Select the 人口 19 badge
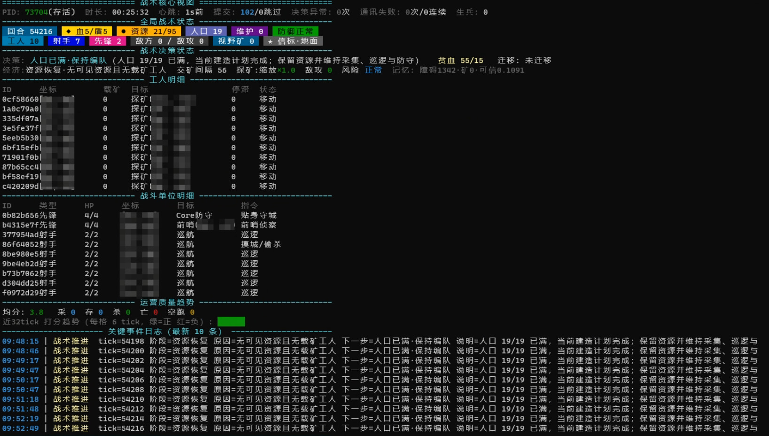769x436 pixels. (x=206, y=31)
